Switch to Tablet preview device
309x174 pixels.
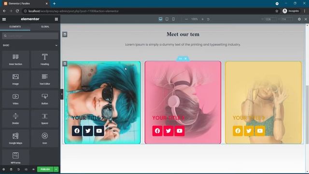point(167,19)
